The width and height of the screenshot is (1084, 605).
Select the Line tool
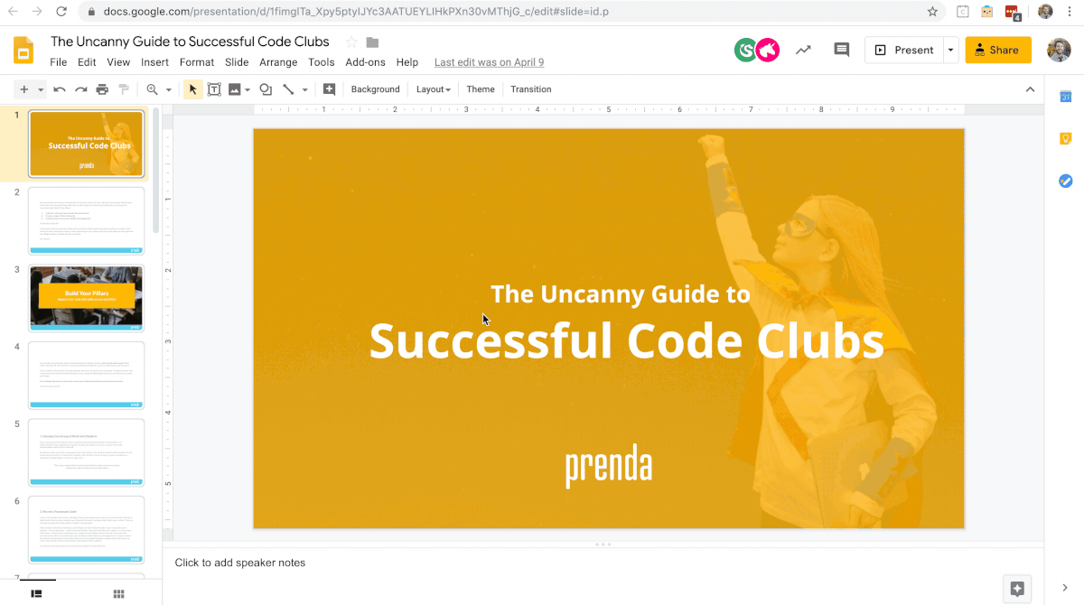coord(288,89)
